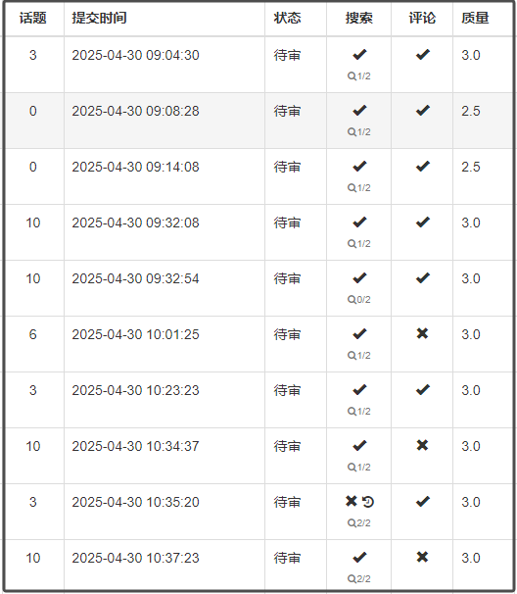Click the 评论 column header
This screenshot has height=594, width=517.
click(422, 18)
